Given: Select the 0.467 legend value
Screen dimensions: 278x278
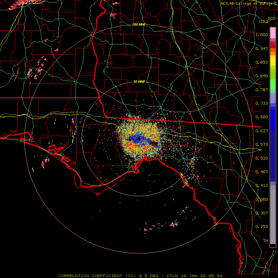Looking at the screenshot, I should point(262,172).
